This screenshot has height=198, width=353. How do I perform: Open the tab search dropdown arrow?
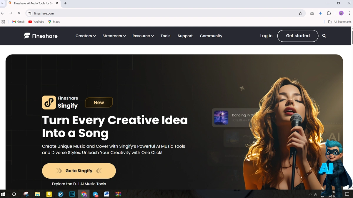click(x=2, y=3)
